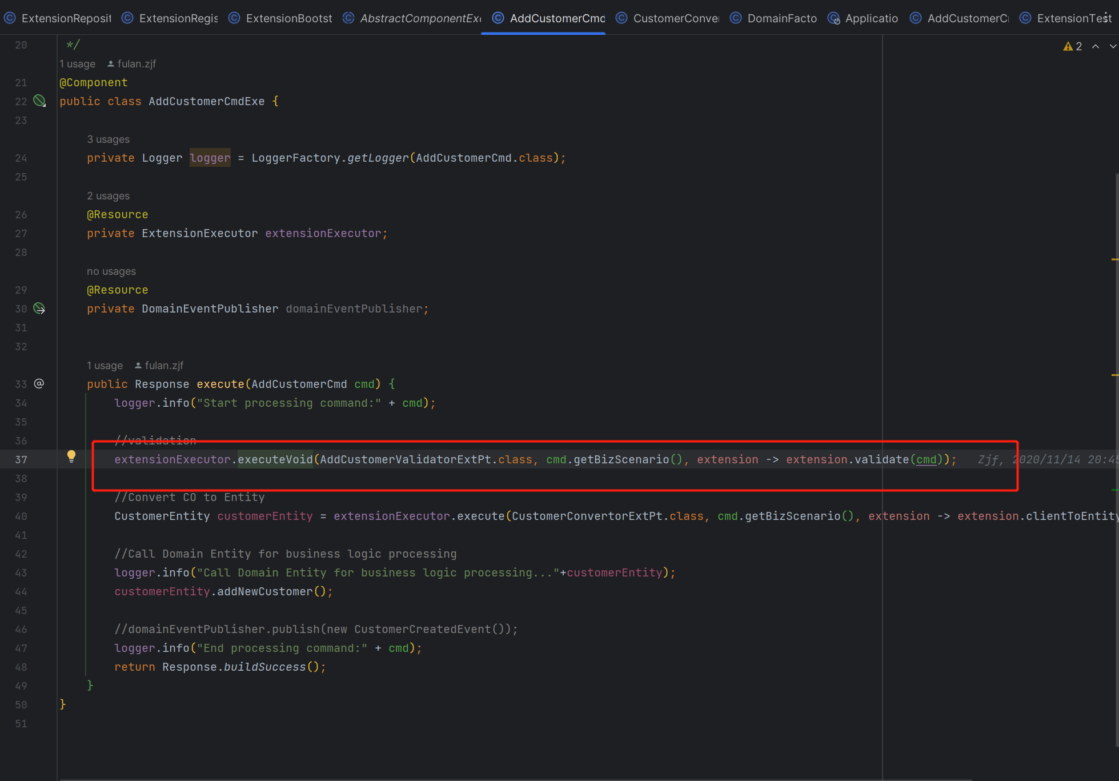Viewport: 1119px width, 781px height.
Task: Click the fulan.zjf author hint above execute method
Action: [159, 366]
